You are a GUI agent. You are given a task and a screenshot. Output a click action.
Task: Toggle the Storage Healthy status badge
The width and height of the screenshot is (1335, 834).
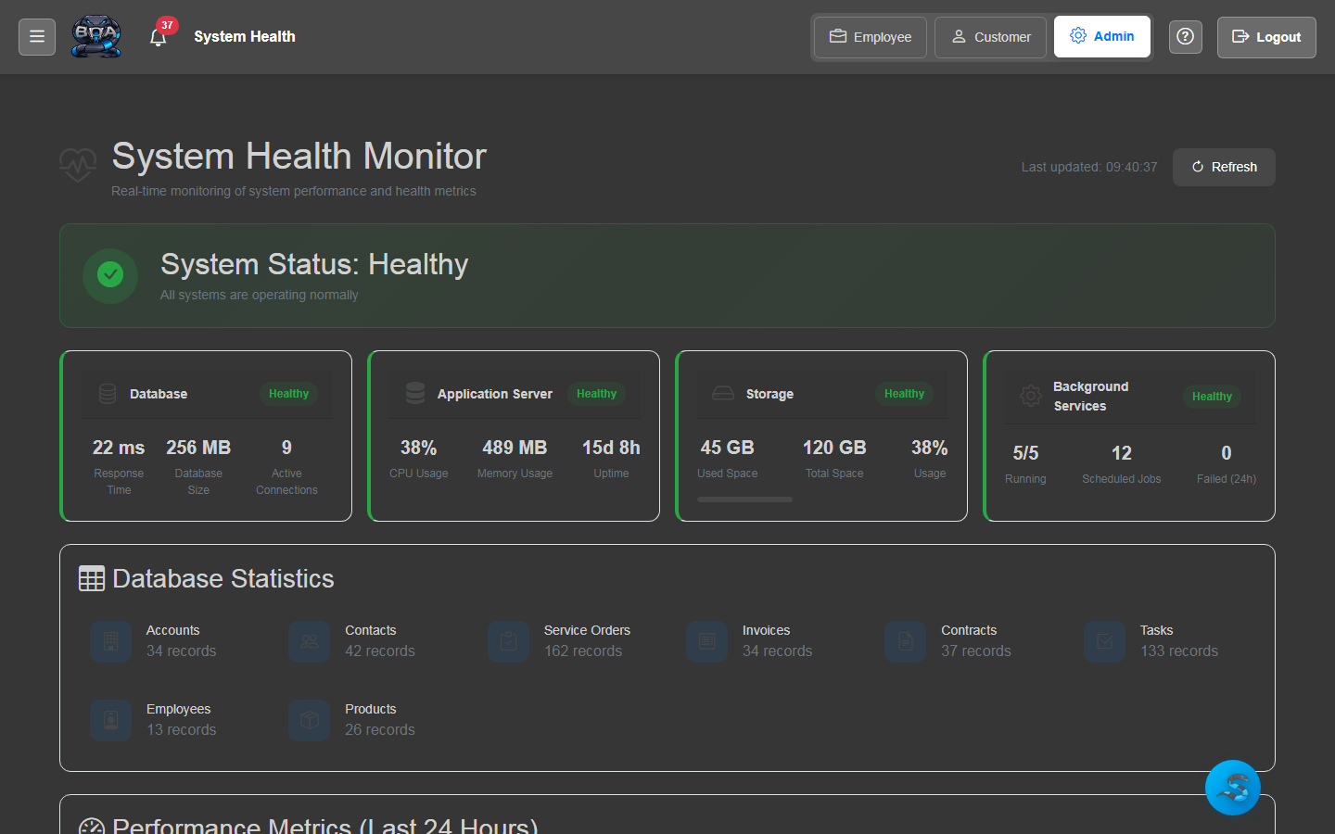(904, 393)
